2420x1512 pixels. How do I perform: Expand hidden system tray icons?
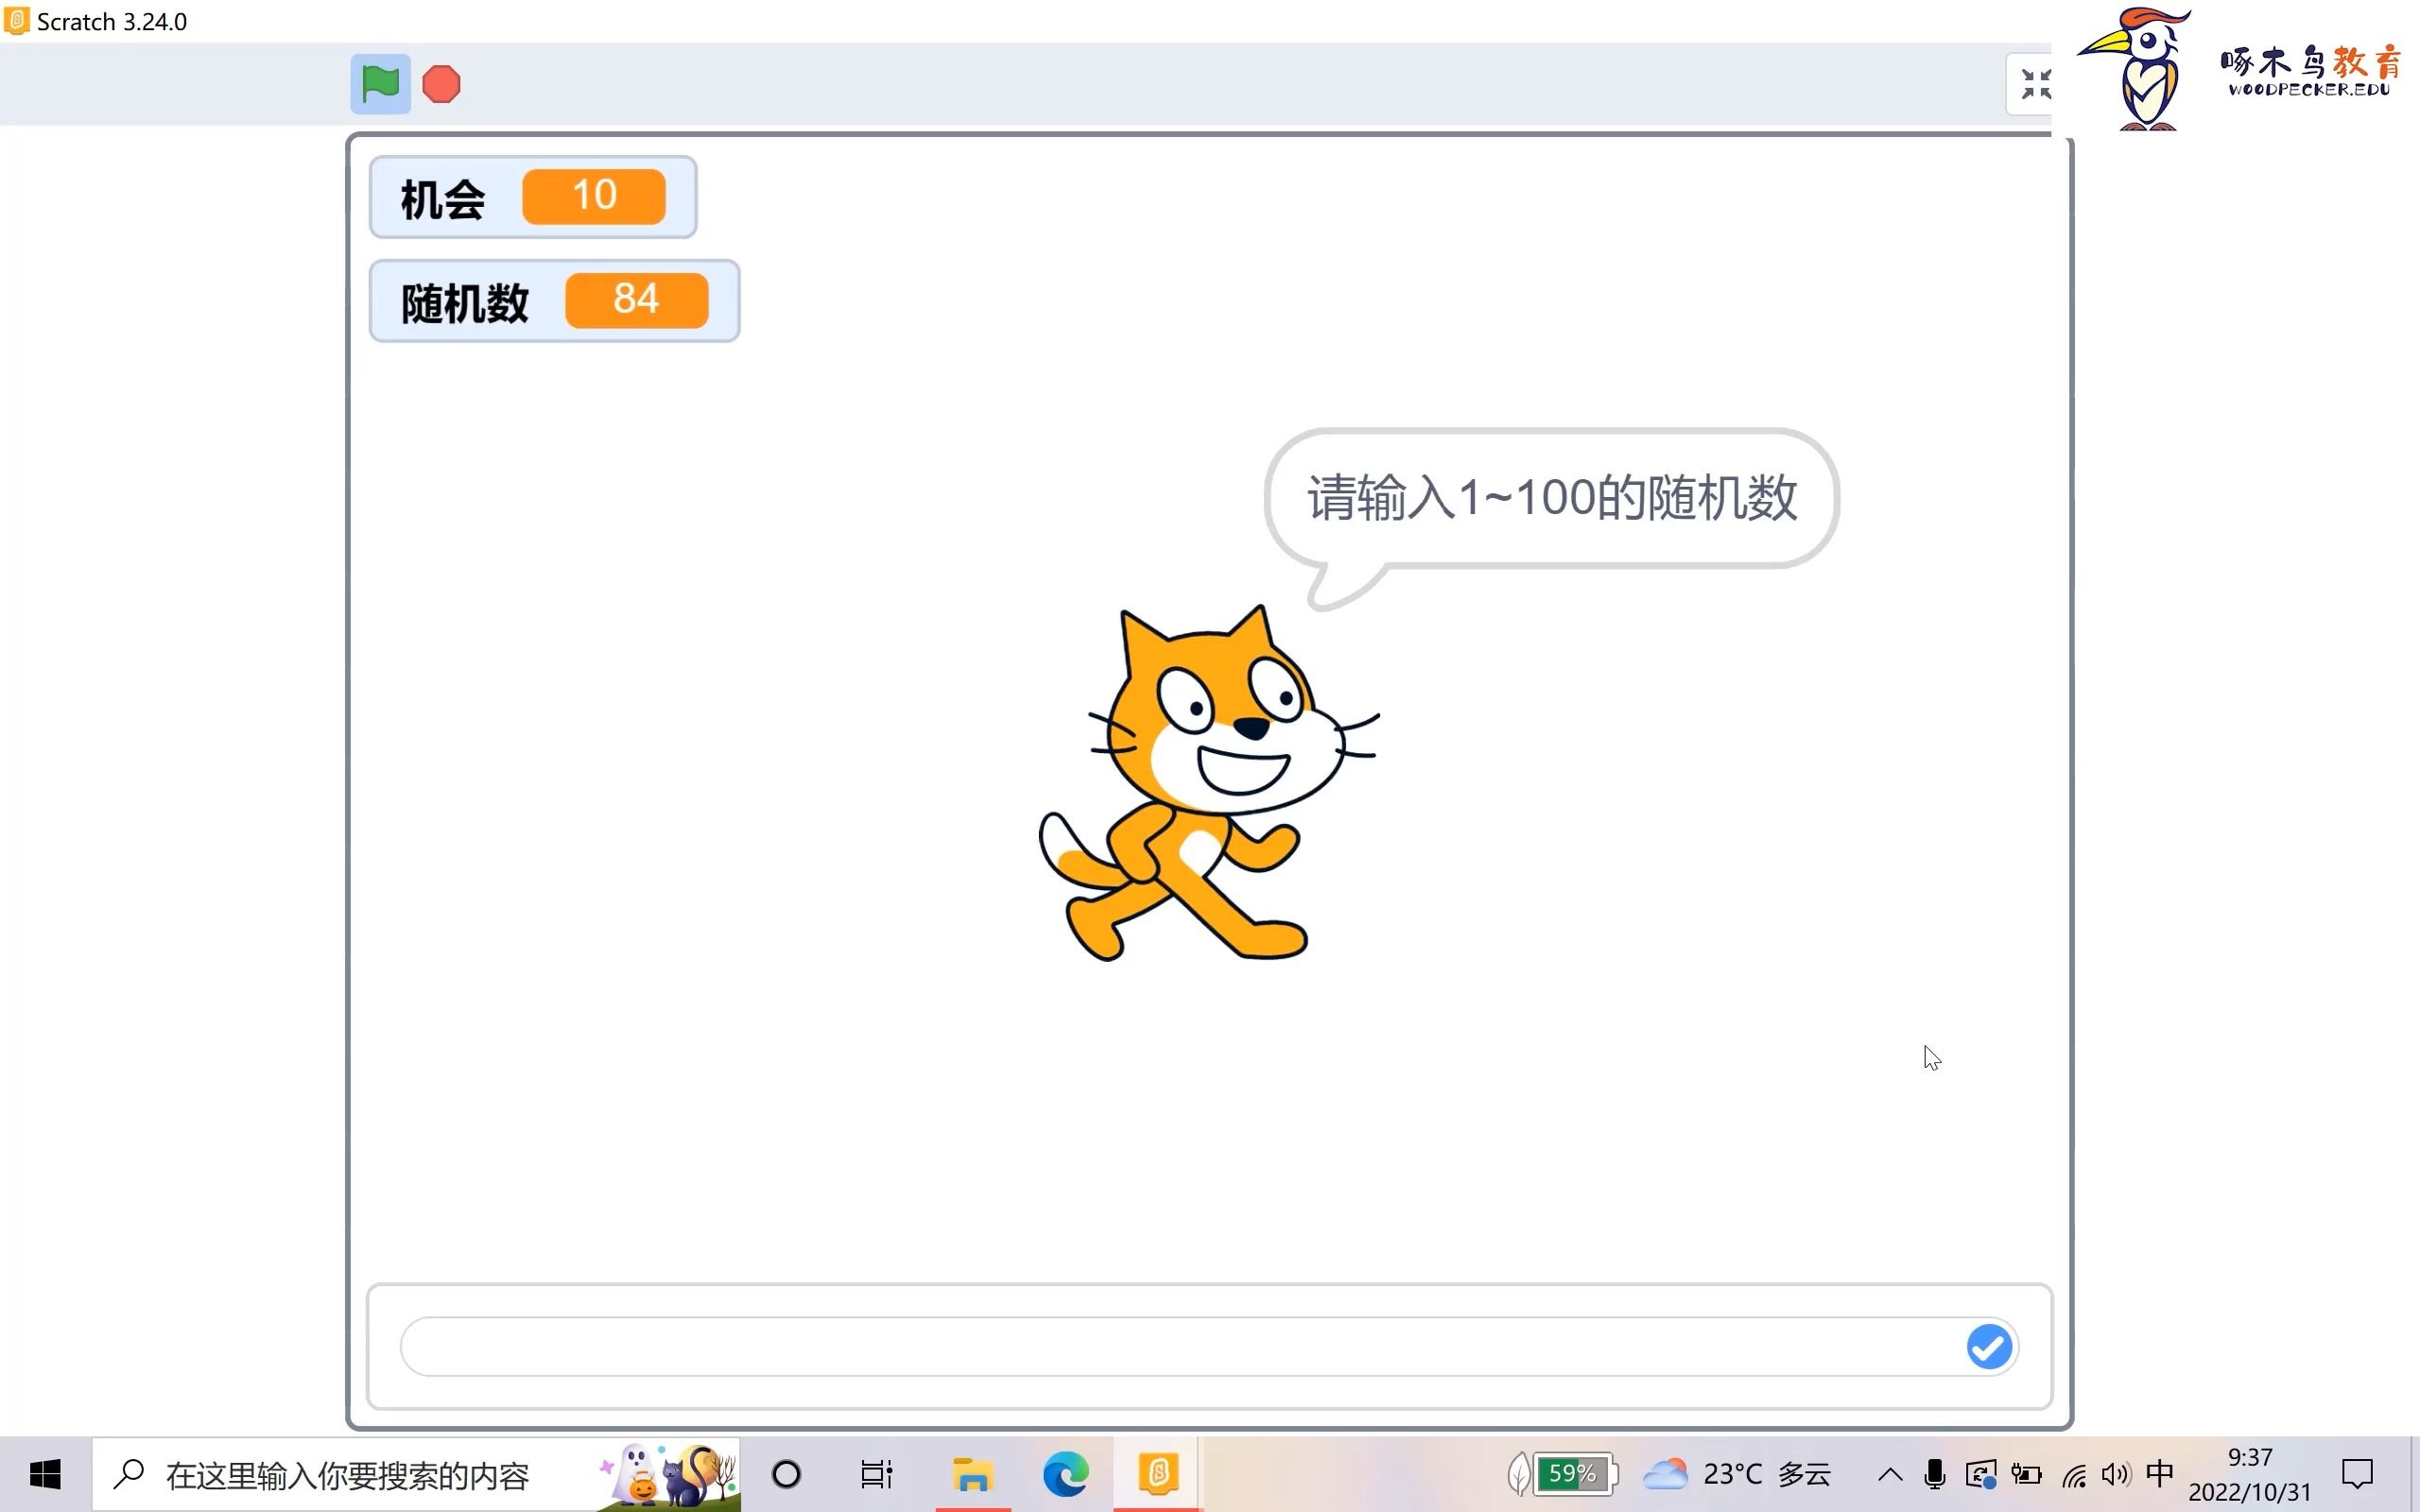click(1890, 1474)
